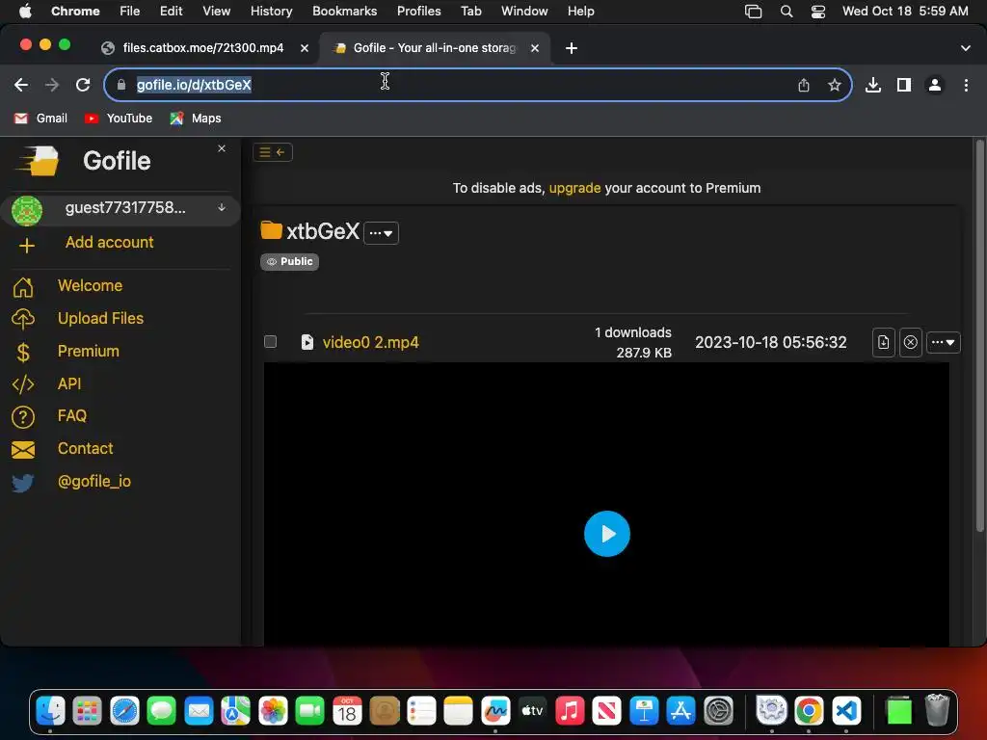Open Visual Studio Code from the Dock
This screenshot has width=987, height=740.
(846, 711)
